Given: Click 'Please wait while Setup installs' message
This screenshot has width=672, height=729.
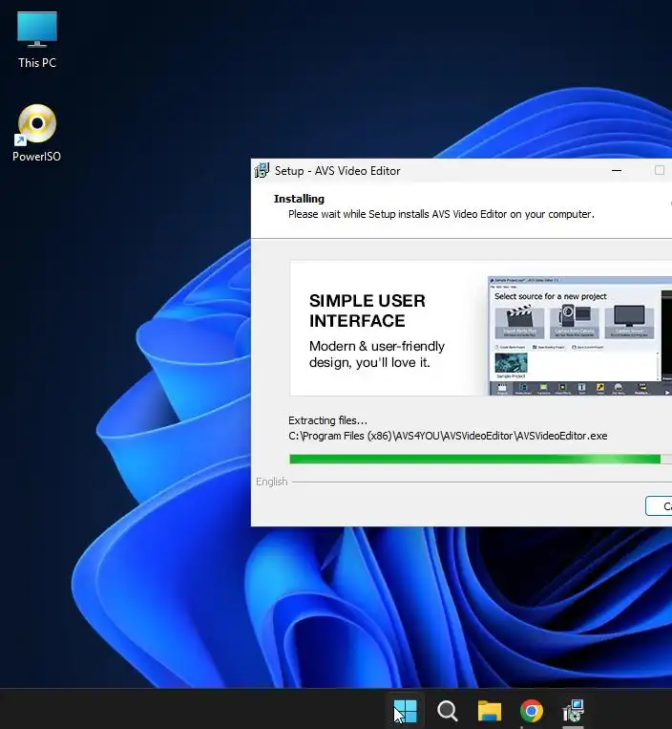Looking at the screenshot, I should click(x=441, y=214).
